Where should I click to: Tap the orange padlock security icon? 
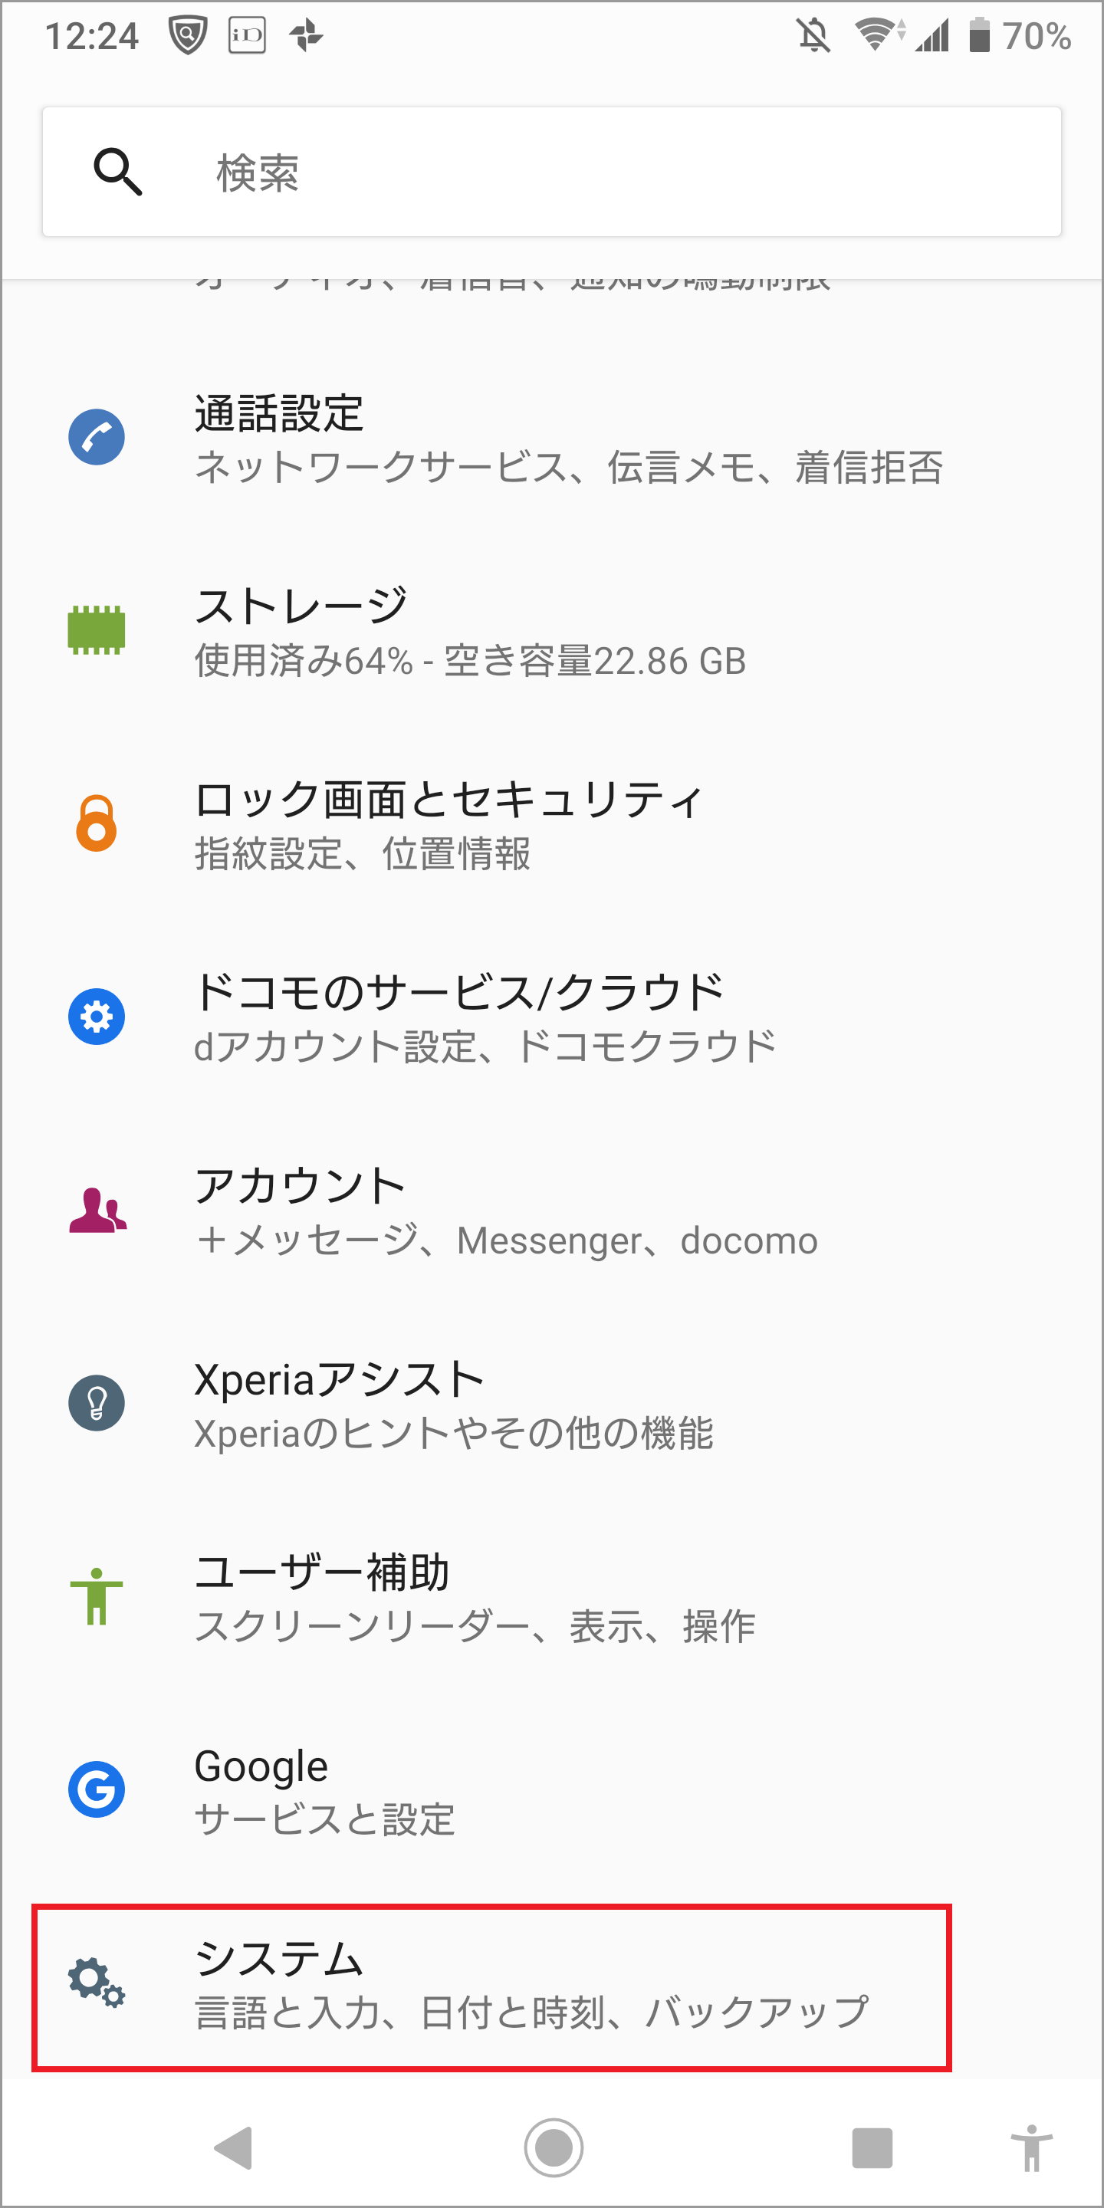coord(97,823)
